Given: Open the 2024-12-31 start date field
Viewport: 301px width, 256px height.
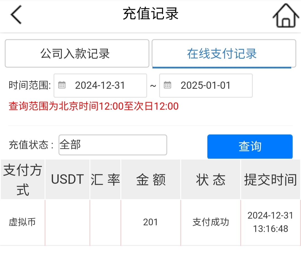Looking at the screenshot, I should 100,86.
